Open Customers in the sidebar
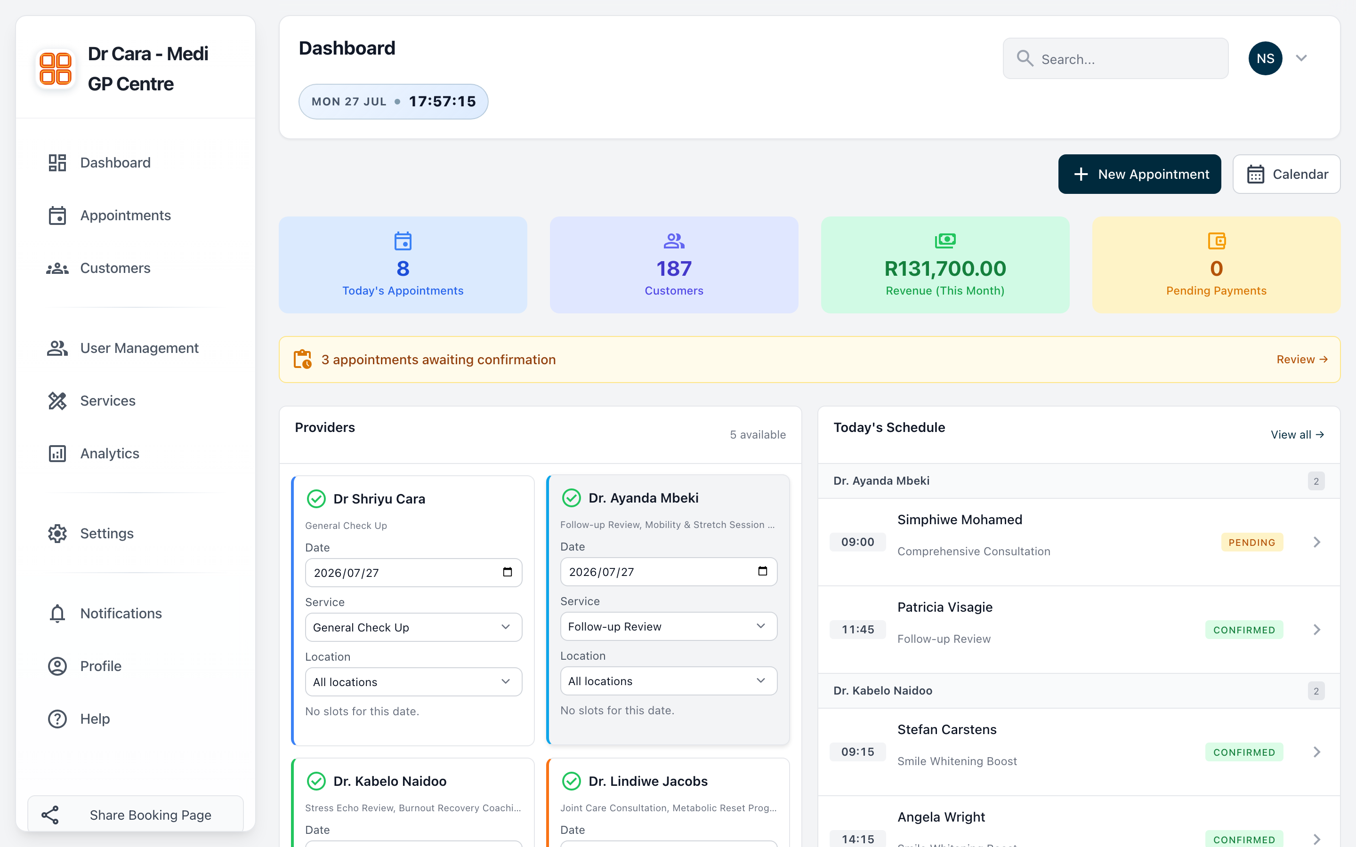 pyautogui.click(x=136, y=268)
